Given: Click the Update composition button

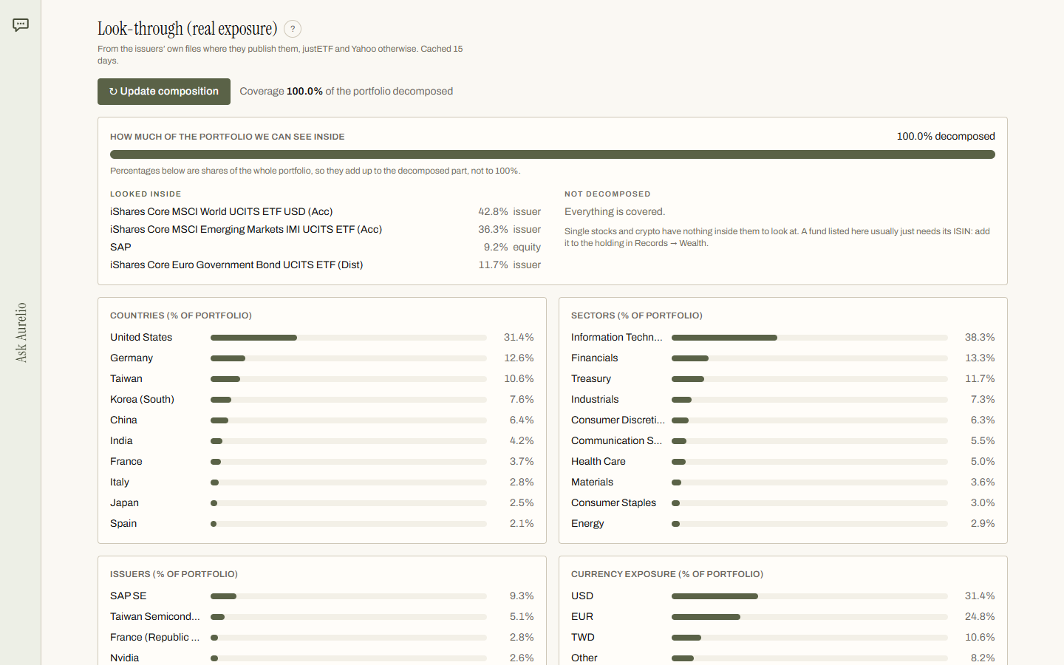Looking at the screenshot, I should (164, 92).
